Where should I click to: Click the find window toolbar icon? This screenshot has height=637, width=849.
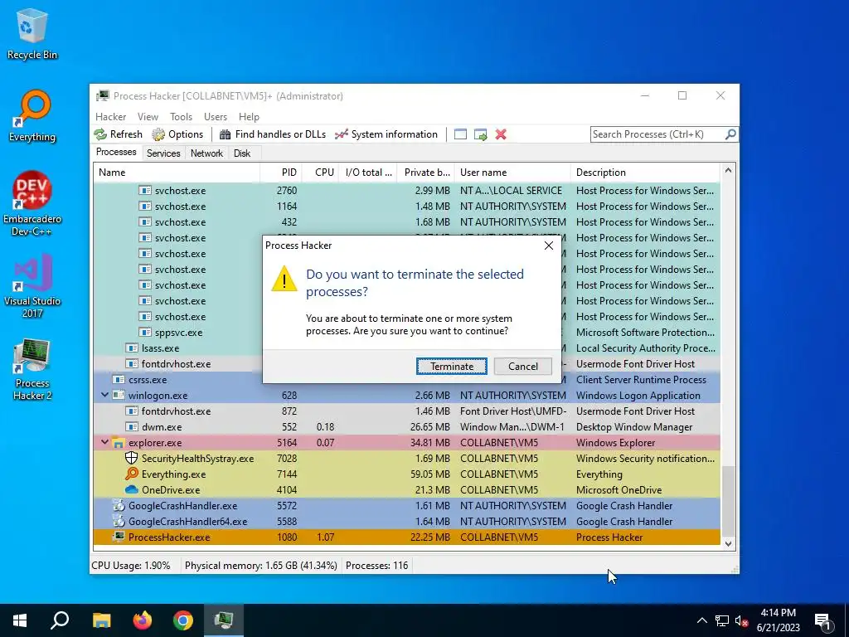click(x=460, y=134)
